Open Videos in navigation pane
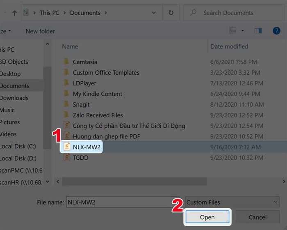Image resolution: width=287 pixels, height=230 pixels. pos(8,134)
